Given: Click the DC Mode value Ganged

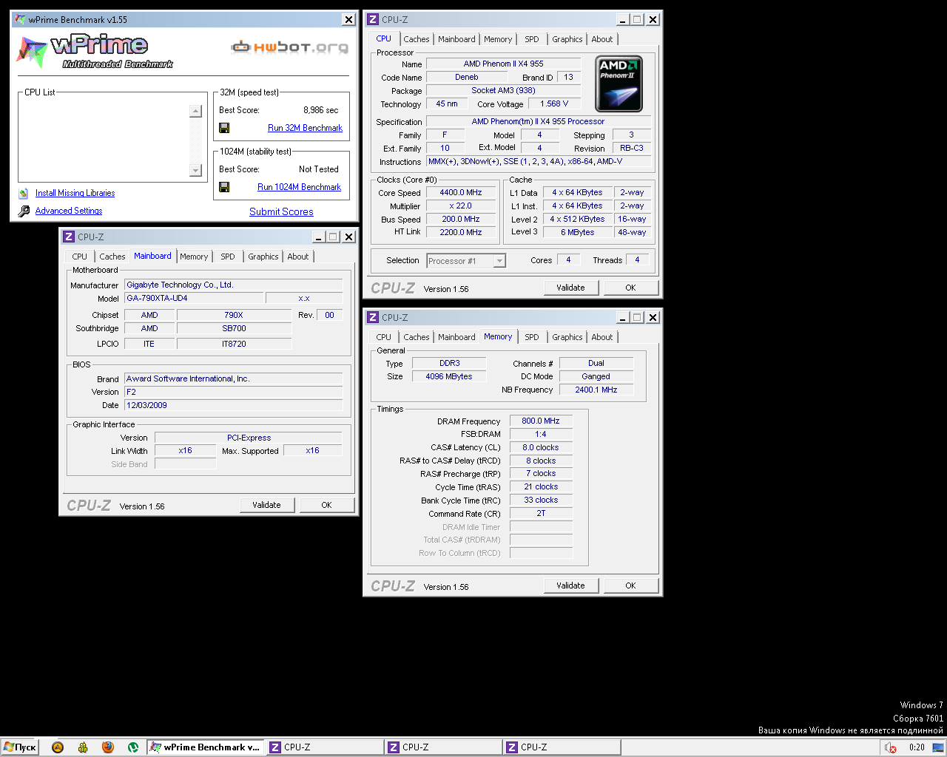Looking at the screenshot, I should [596, 376].
